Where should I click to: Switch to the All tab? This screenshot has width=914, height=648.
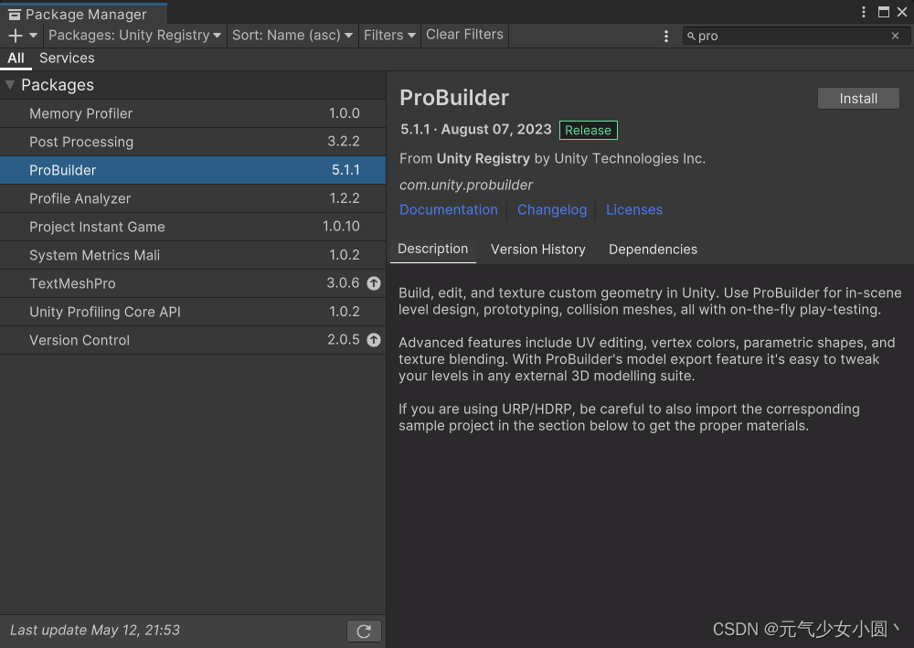pyautogui.click(x=16, y=58)
